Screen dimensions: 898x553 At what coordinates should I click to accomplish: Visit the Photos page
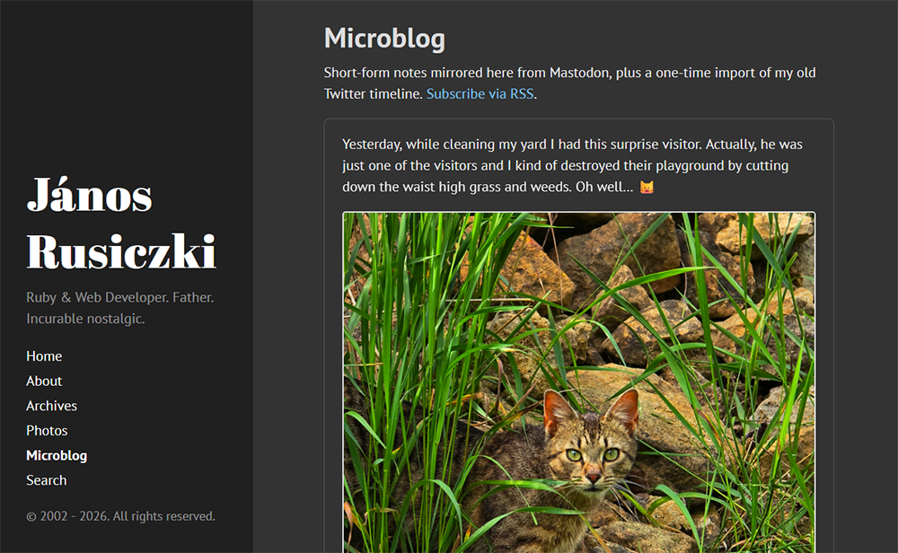point(47,431)
